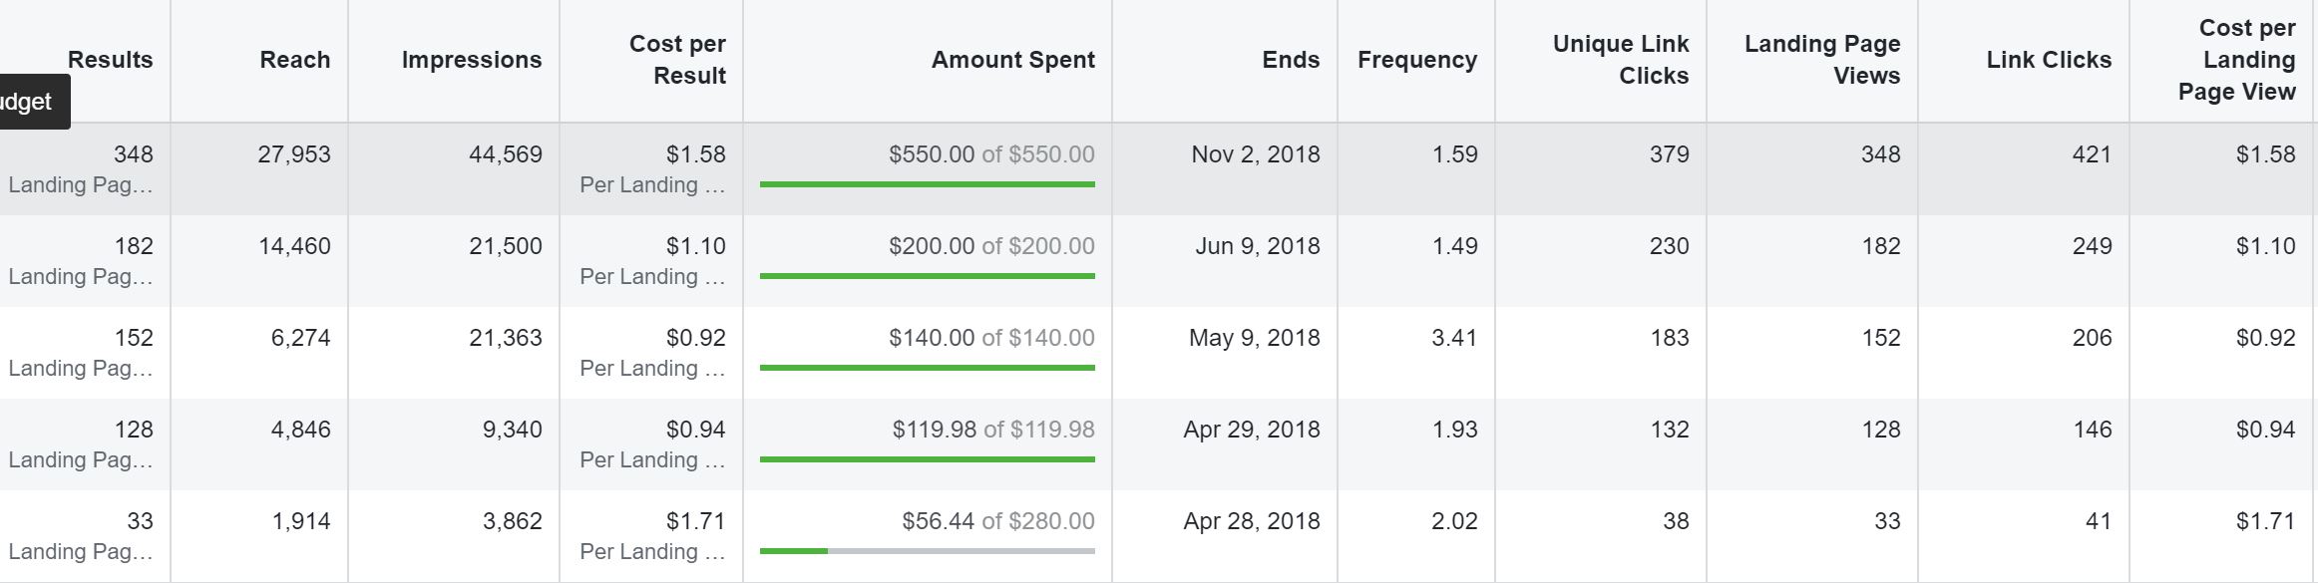
Task: Click the Impressions column header
Action: pyautogui.click(x=471, y=60)
